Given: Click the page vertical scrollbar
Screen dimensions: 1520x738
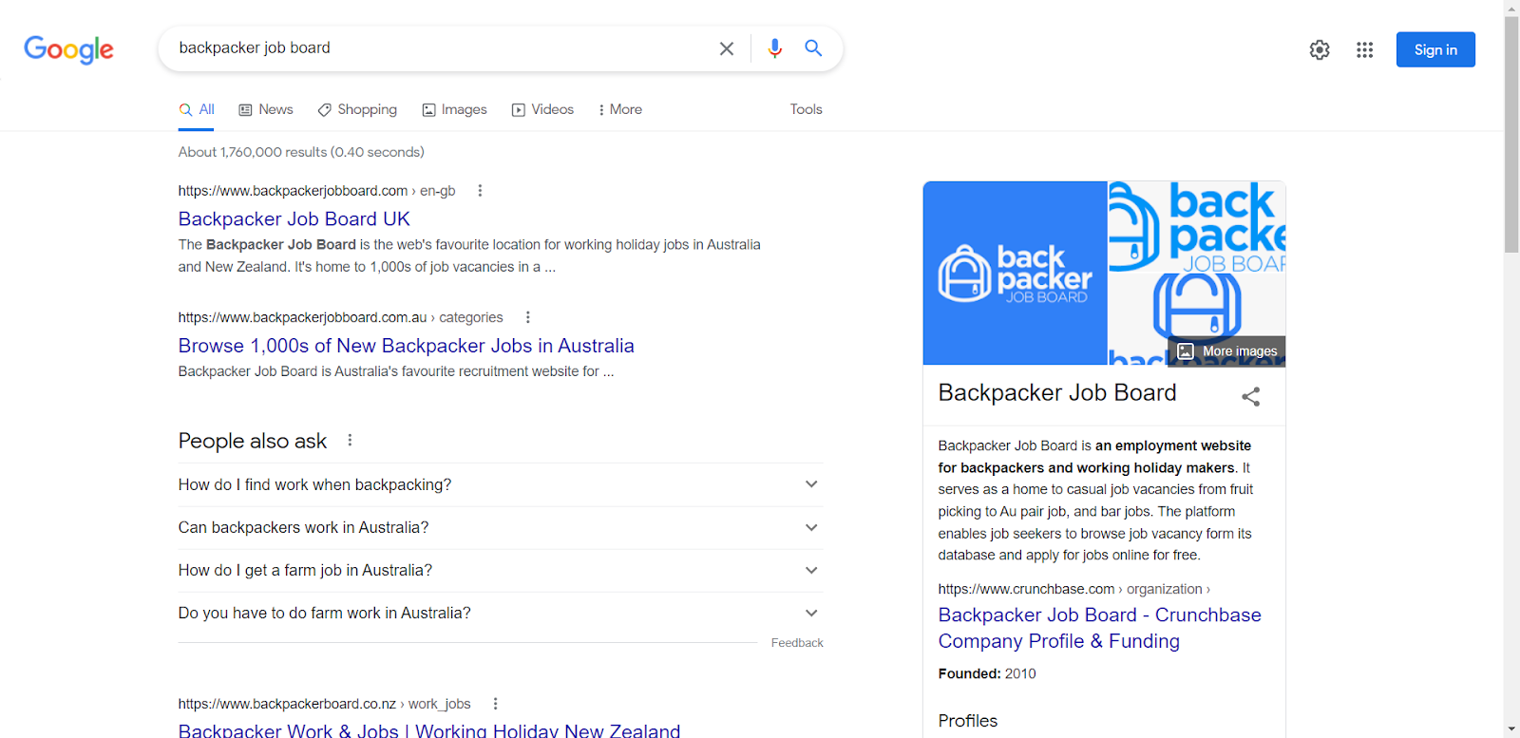Looking at the screenshot, I should pos(1511,133).
